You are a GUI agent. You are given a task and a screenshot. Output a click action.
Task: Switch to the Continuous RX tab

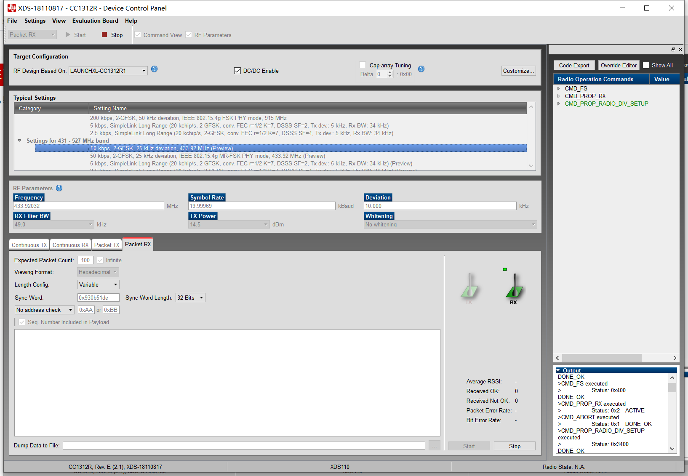(71, 245)
